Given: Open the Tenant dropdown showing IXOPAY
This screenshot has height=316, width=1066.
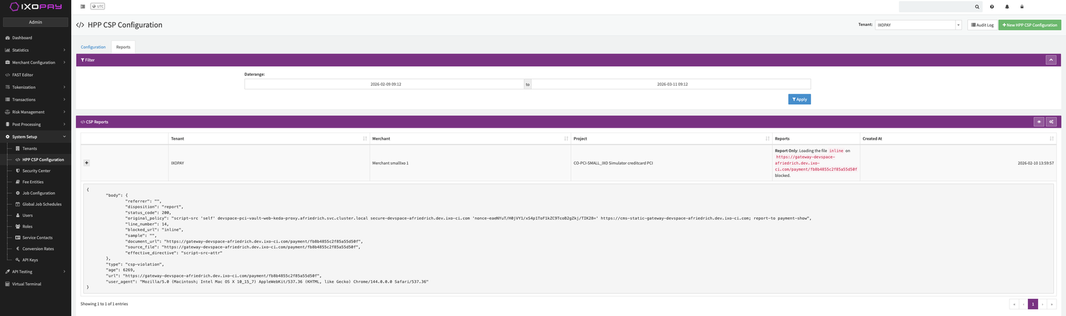Looking at the screenshot, I should (x=918, y=25).
